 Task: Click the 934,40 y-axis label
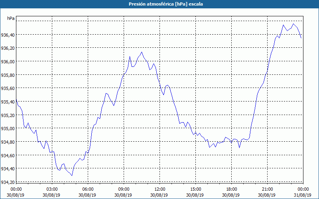[8, 169]
